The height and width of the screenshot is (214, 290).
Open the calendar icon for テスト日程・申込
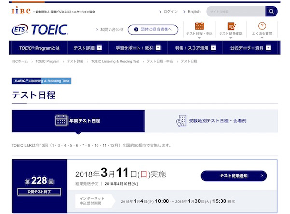tap(199, 26)
